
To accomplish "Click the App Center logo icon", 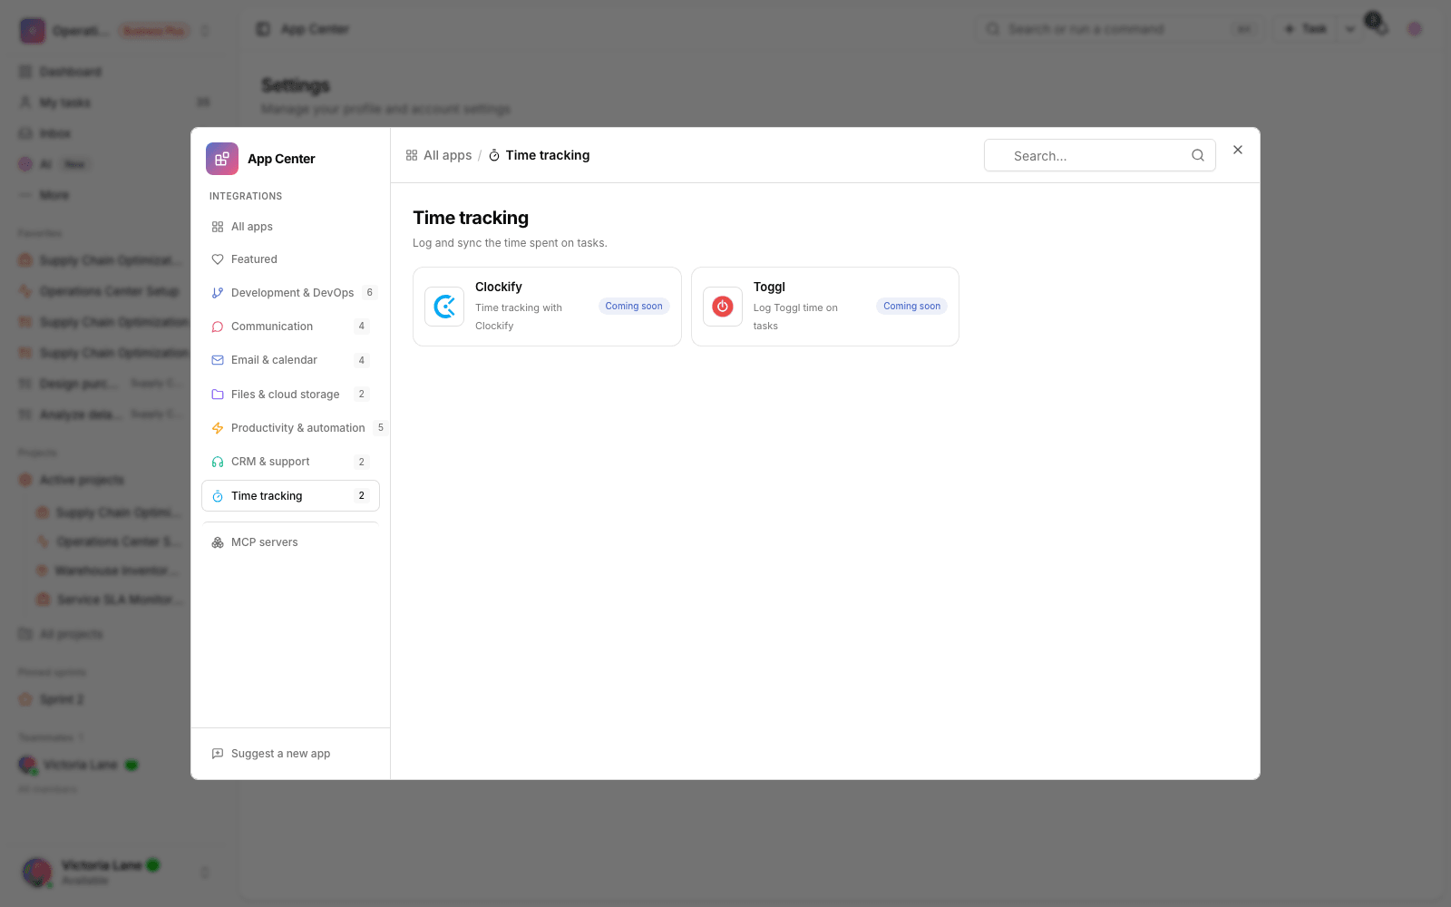I will point(222,159).
